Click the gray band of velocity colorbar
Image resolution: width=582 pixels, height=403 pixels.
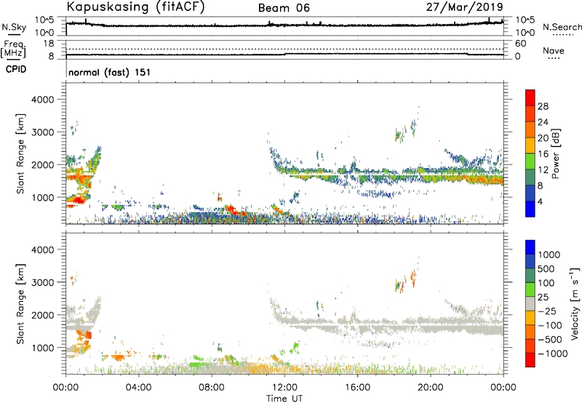530,303
